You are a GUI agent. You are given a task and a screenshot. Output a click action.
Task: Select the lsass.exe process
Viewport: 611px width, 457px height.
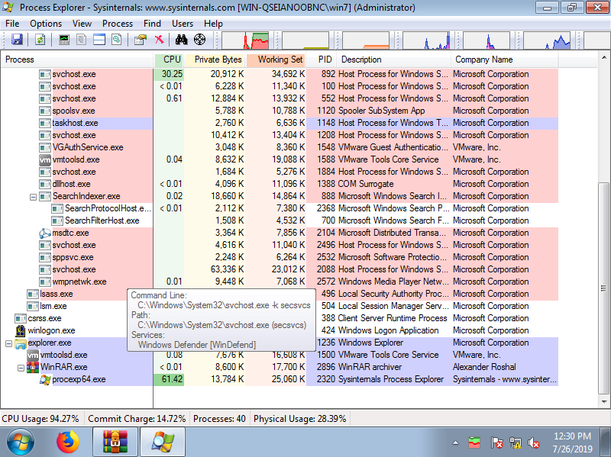pos(57,294)
